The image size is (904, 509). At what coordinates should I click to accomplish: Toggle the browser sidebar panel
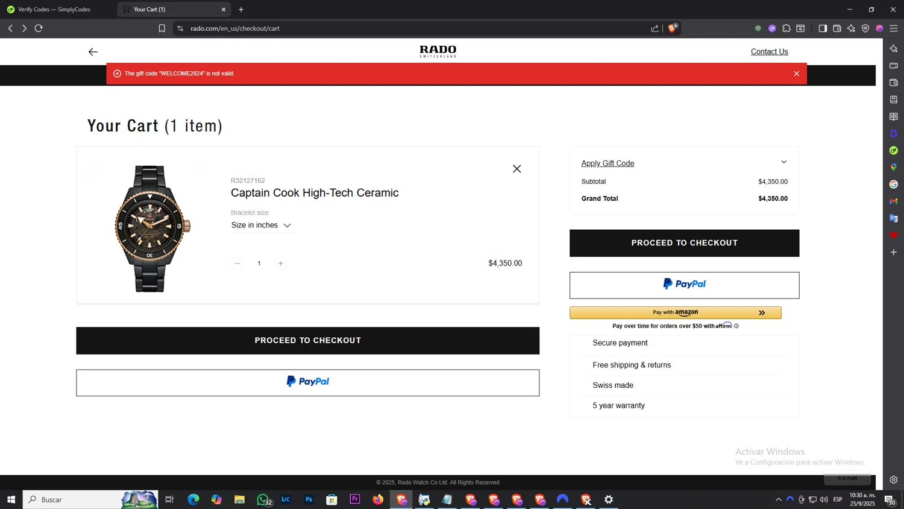823,28
